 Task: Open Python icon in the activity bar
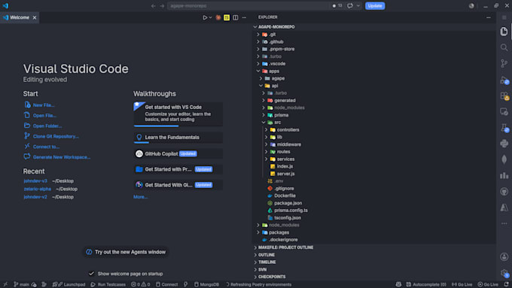(x=504, y=144)
